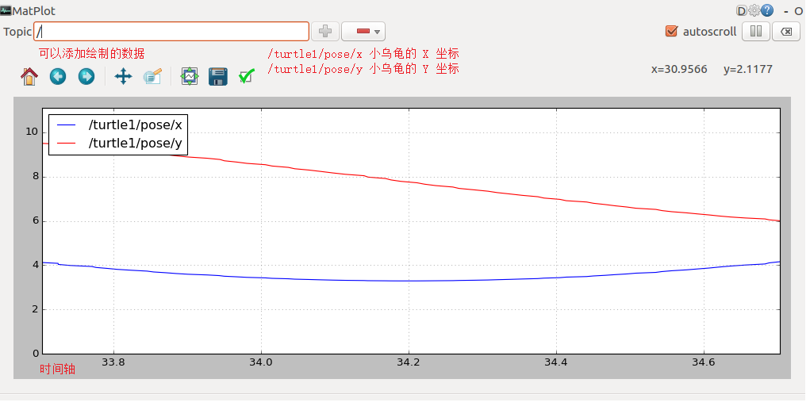Select the Zoom to rectangle tool
Screen dimensions: 810x406
coord(152,76)
